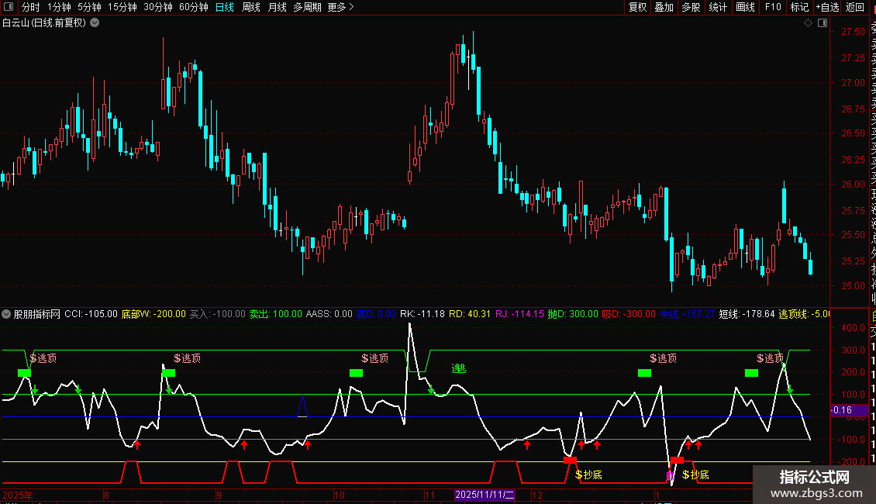876x504 pixels.
Task: Toggle the side panel icon at chart top-right
Action: pyautogui.click(x=821, y=23)
